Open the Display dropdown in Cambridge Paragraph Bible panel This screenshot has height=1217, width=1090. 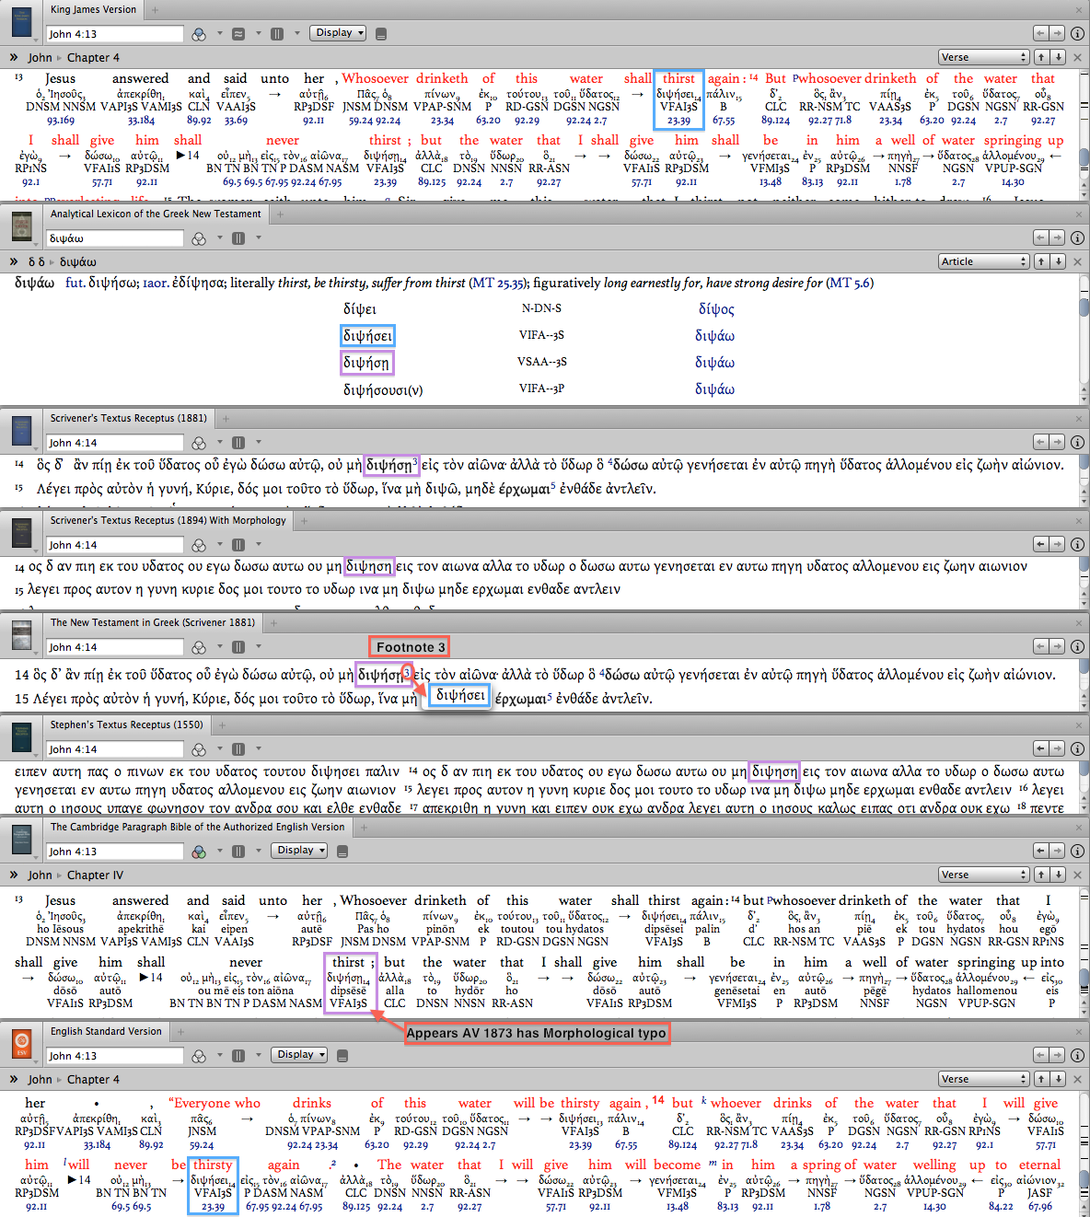[298, 851]
